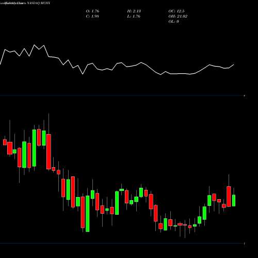Click the leftmost red candlestick on the chart
The image size is (258, 258).
coord(5,142)
